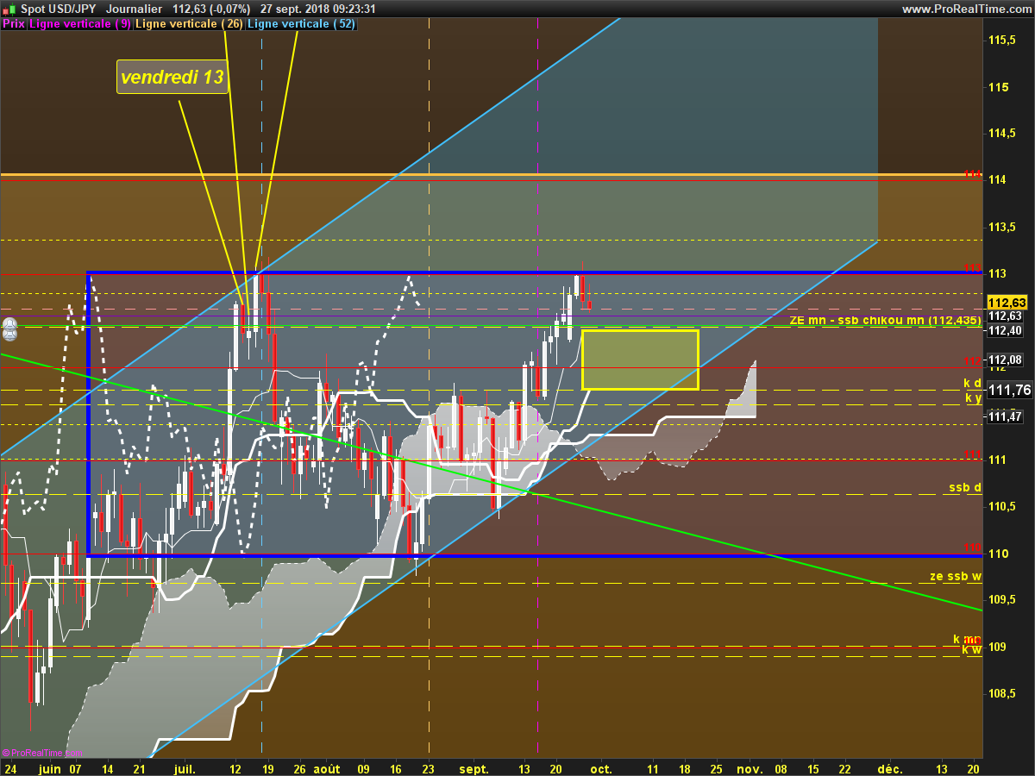Click the k d line label
Image resolution: width=1035 pixels, height=776 pixels.
point(972,383)
